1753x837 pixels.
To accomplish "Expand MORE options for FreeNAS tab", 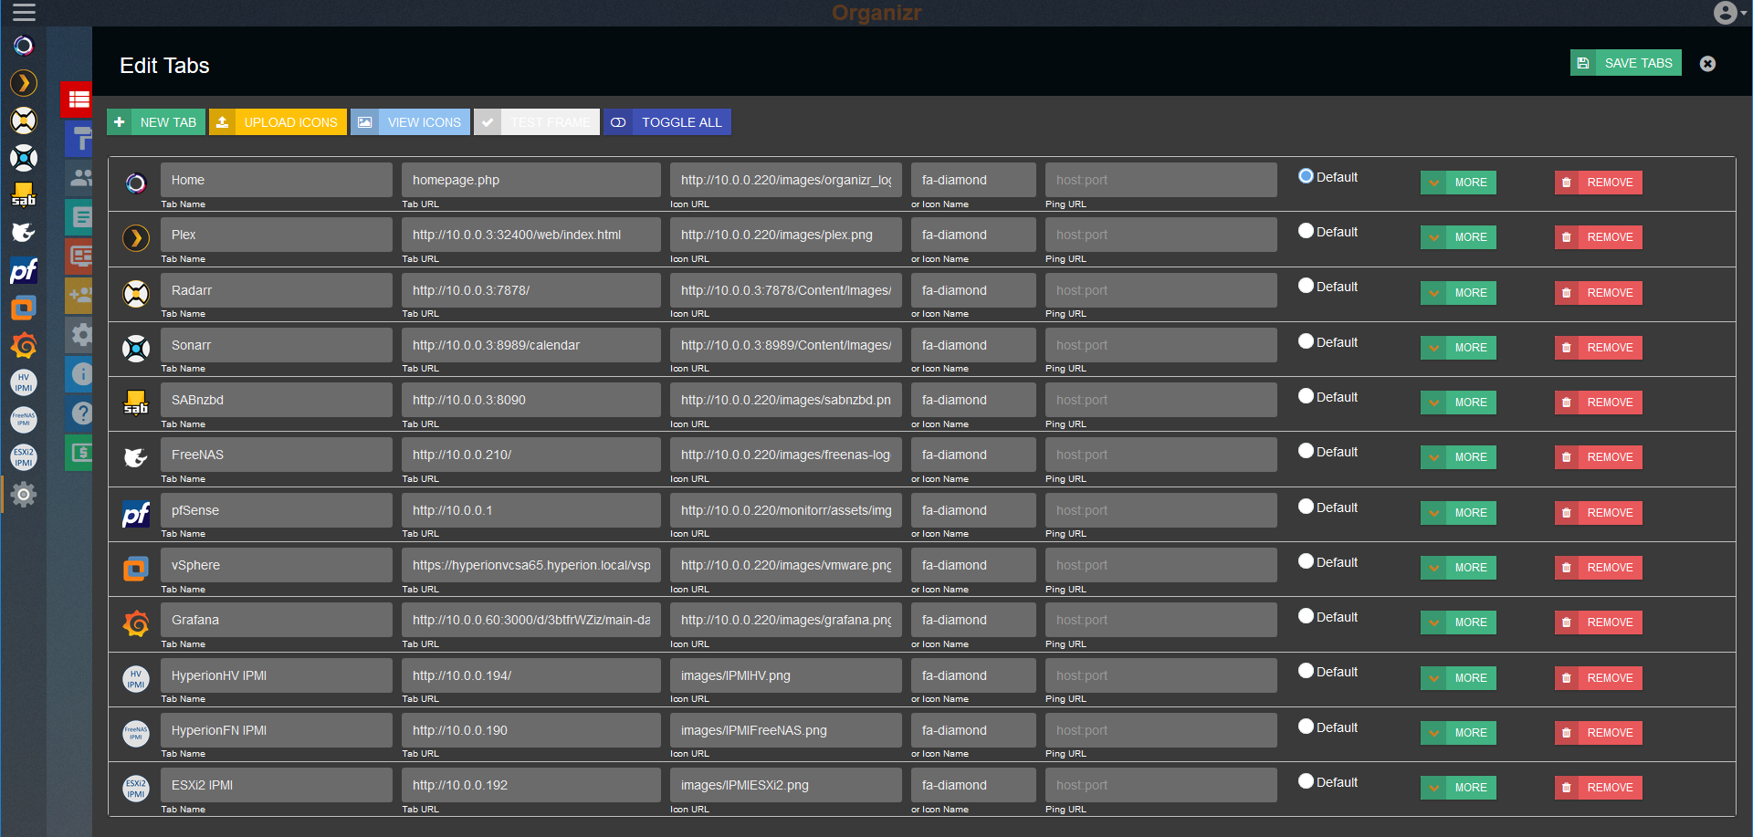I will (1458, 457).
